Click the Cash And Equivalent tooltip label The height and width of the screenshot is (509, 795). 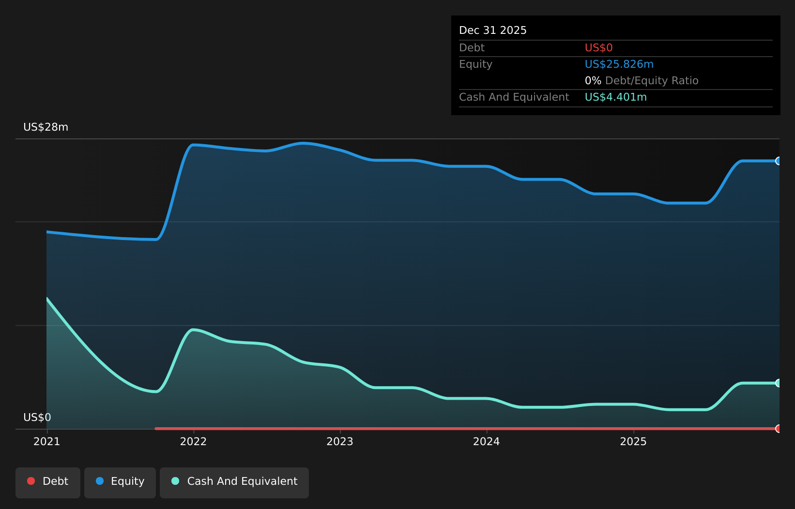pos(514,97)
